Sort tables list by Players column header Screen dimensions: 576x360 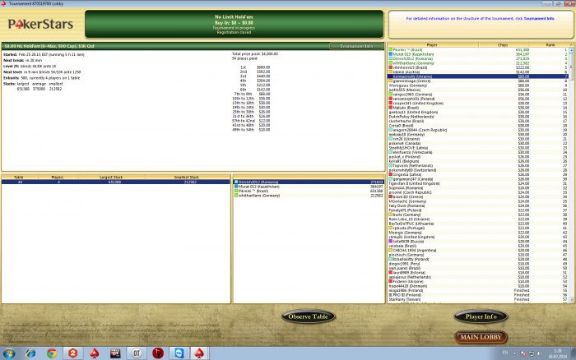point(58,178)
